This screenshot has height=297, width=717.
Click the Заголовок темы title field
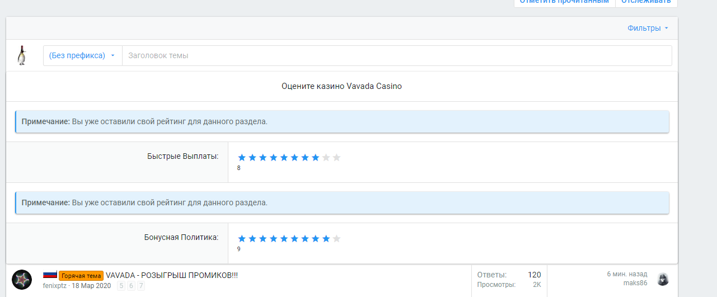tap(397, 55)
